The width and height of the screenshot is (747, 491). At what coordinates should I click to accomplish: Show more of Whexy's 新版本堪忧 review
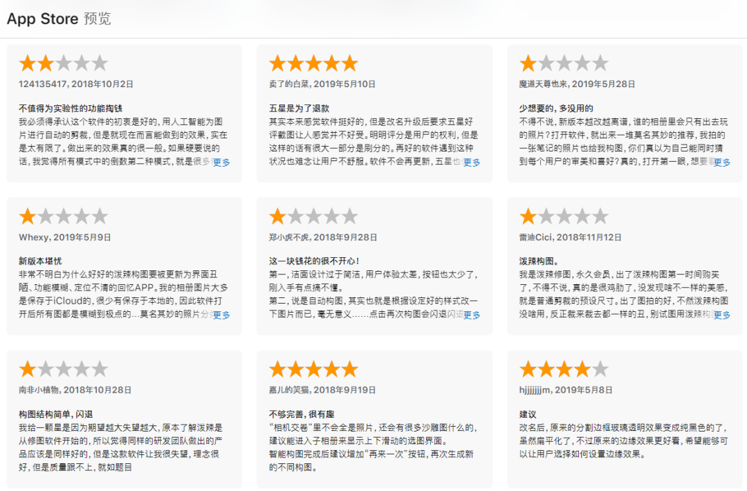(x=221, y=315)
